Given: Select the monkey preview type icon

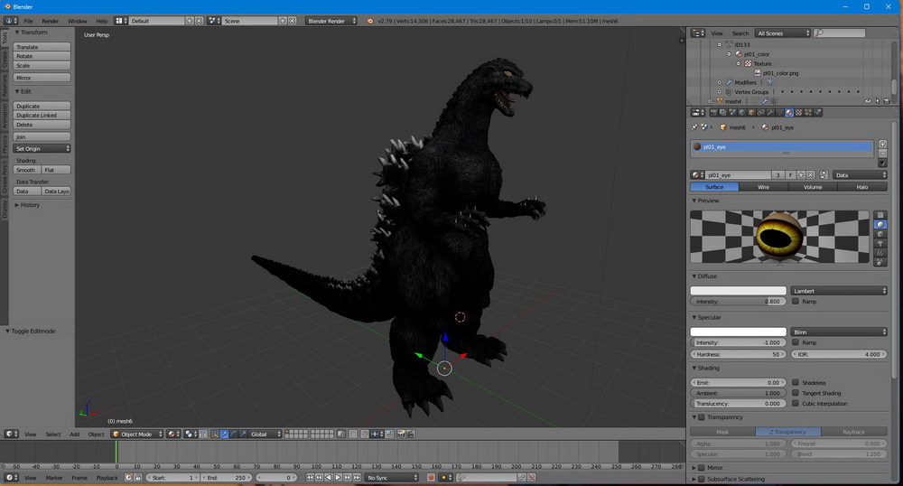Looking at the screenshot, I should pos(880,244).
